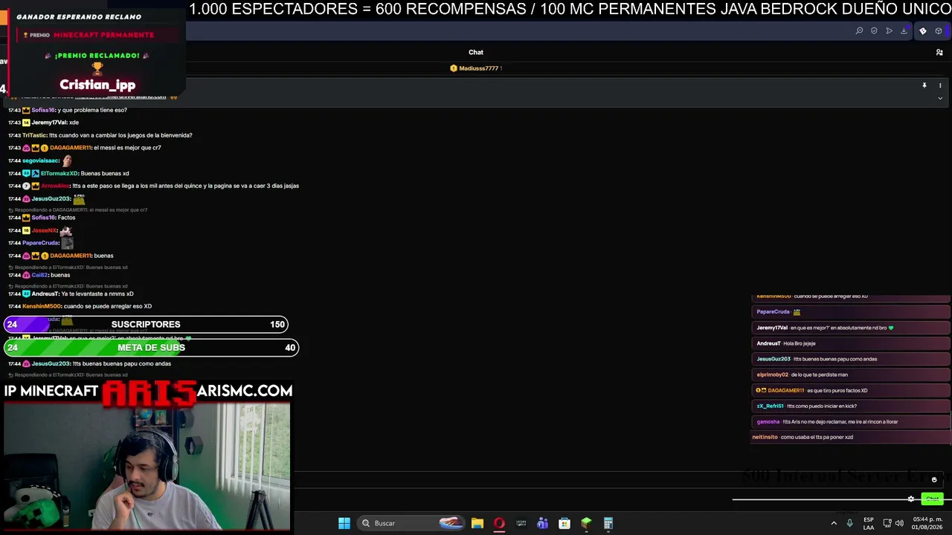Image resolution: width=952 pixels, height=535 pixels.
Task: Click the 'GANADOR ESPERANDO RECLAMO' header
Action: coord(79,16)
